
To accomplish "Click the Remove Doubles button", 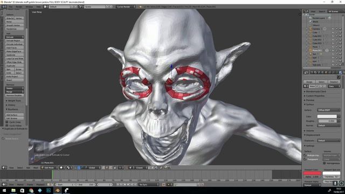I will coord(15,95).
